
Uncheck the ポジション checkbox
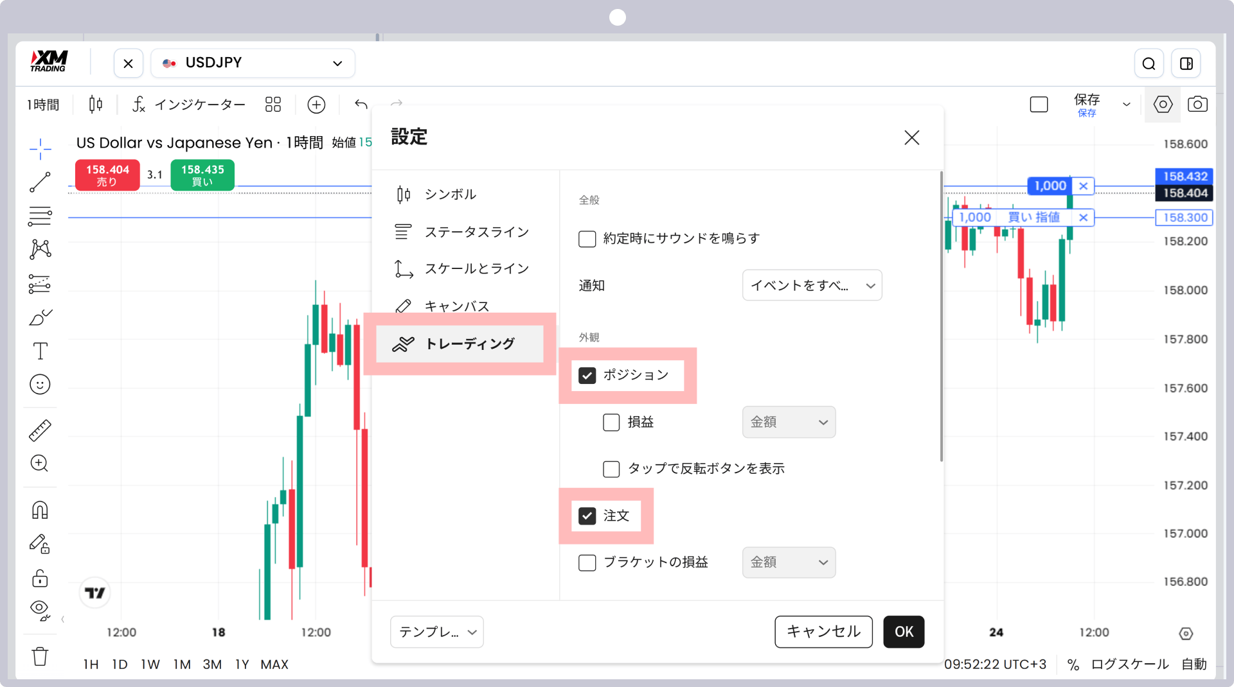tap(587, 376)
